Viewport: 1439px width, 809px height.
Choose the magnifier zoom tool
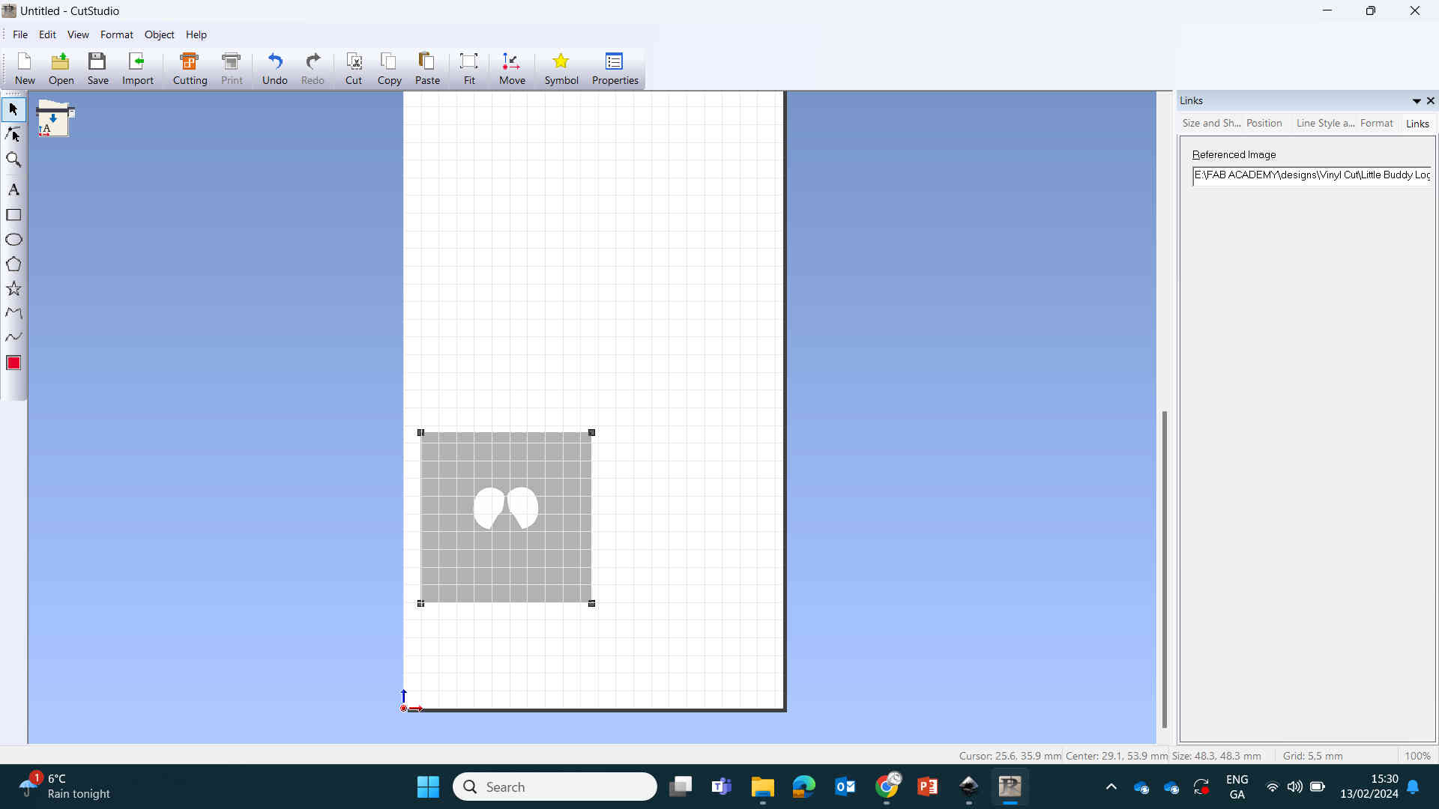tap(13, 160)
